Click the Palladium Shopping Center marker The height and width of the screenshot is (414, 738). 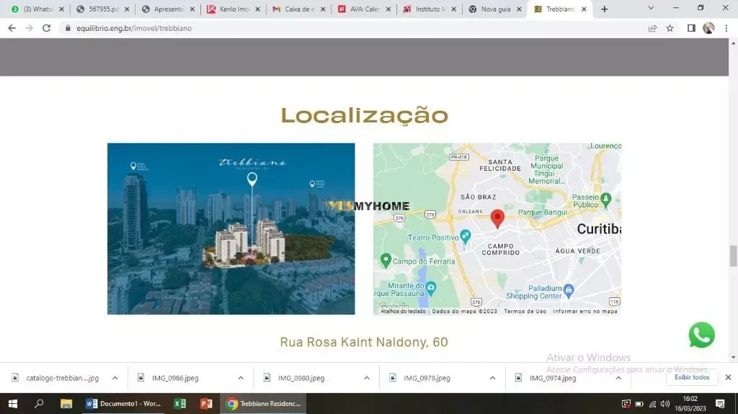(x=569, y=291)
